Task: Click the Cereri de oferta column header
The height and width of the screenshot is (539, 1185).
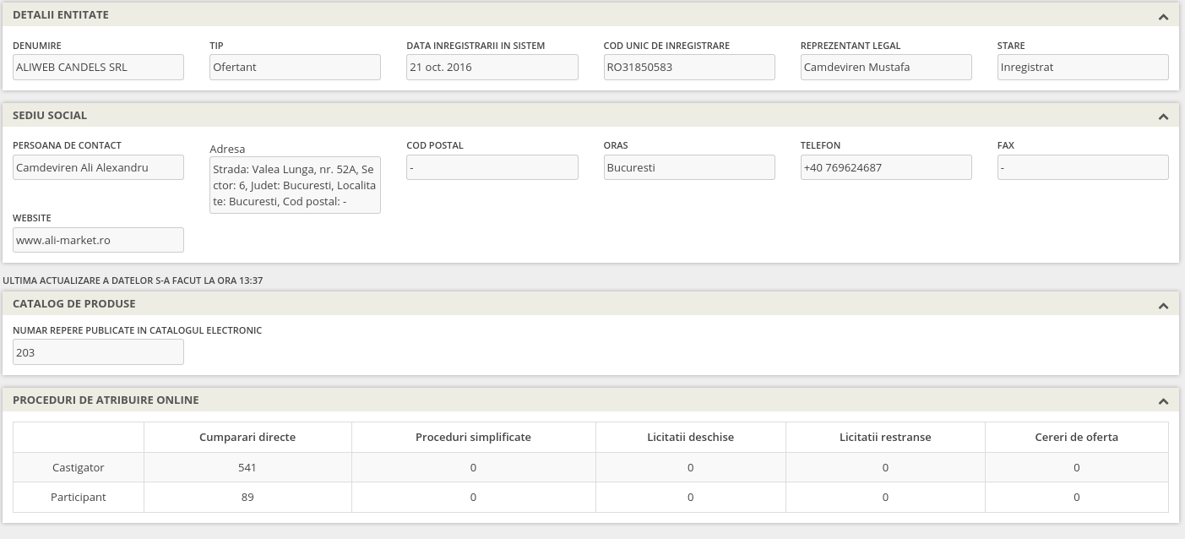Action: click(1076, 437)
